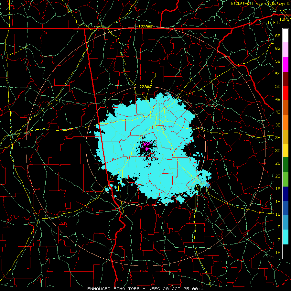Click the 30 value on the legend
The height and width of the screenshot is (291, 291).
pyautogui.click(x=278, y=150)
